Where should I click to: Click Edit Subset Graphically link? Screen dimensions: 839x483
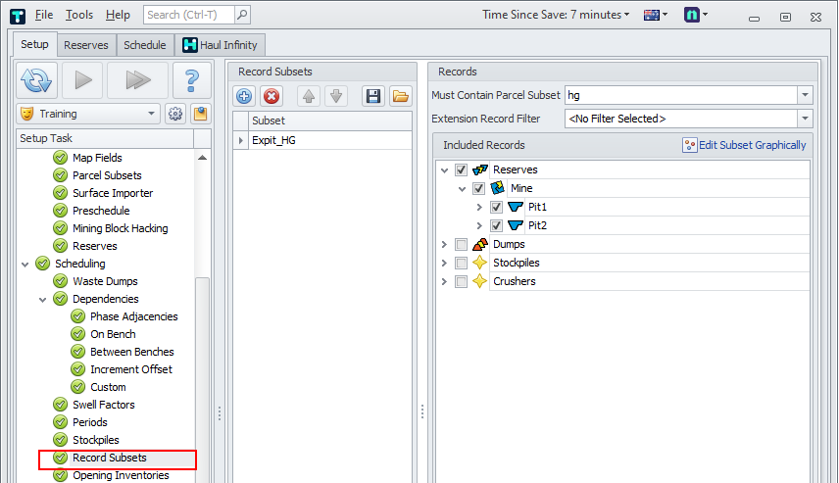[x=753, y=145]
